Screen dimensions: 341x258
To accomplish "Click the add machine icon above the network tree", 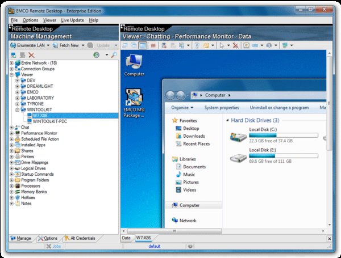I will [x=14, y=54].
